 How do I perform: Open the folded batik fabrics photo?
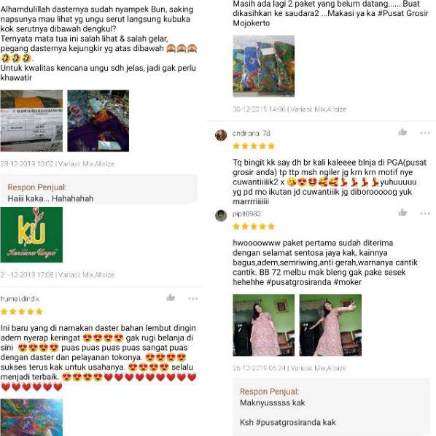[x=264, y=66]
